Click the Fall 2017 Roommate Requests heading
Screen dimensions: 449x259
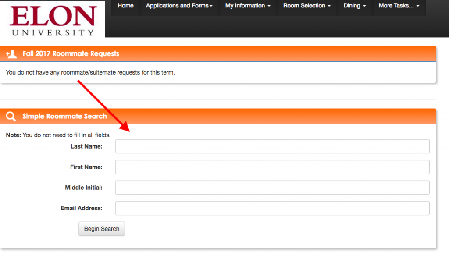pyautogui.click(x=71, y=54)
